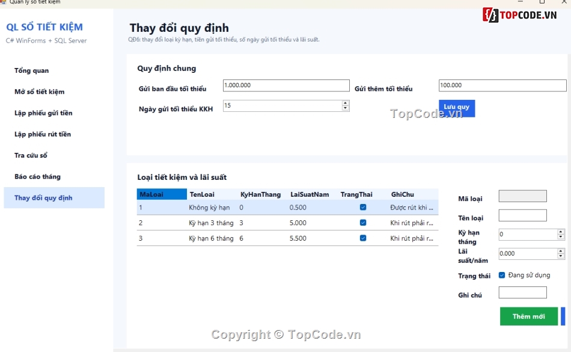Raise the Lãi suất/năm spinner value

coord(561,251)
